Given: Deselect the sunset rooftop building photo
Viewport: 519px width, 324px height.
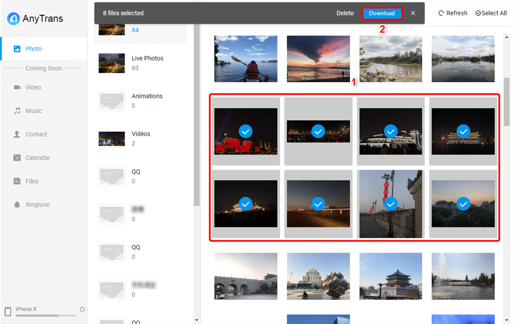Looking at the screenshot, I should coord(463,204).
